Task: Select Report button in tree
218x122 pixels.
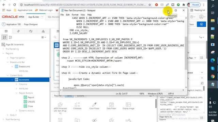Action: pyautogui.click(x=31, y=97)
